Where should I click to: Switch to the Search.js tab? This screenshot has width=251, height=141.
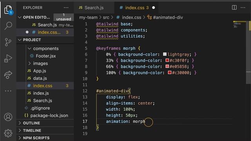tap(94, 8)
